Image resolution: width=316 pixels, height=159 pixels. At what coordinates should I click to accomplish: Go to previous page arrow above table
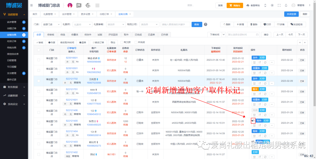pyautogui.click(x=300, y=42)
